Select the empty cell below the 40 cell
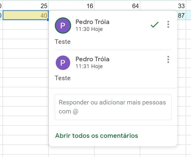This screenshot has width=191, height=157. click(26, 25)
